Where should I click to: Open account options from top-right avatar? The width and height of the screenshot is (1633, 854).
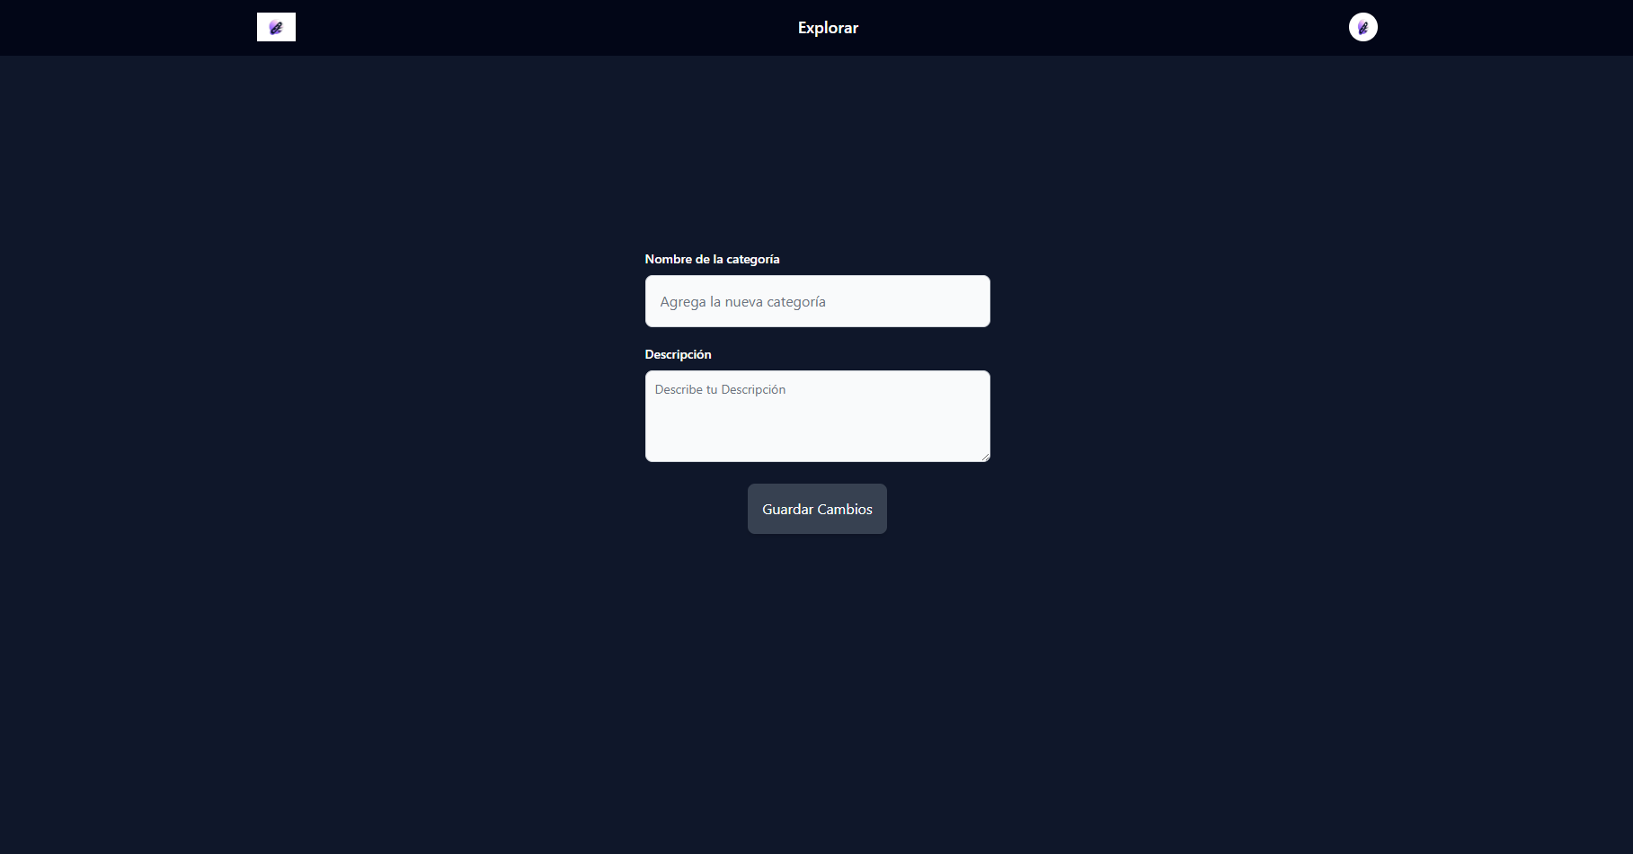[x=1362, y=27]
